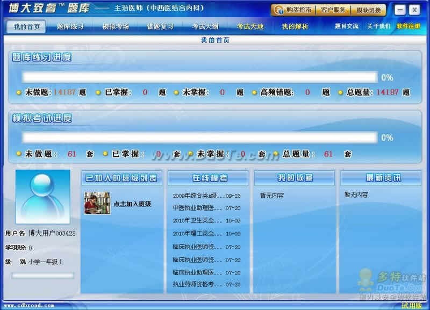Click the coin icon on 购买指南

[x=279, y=10]
